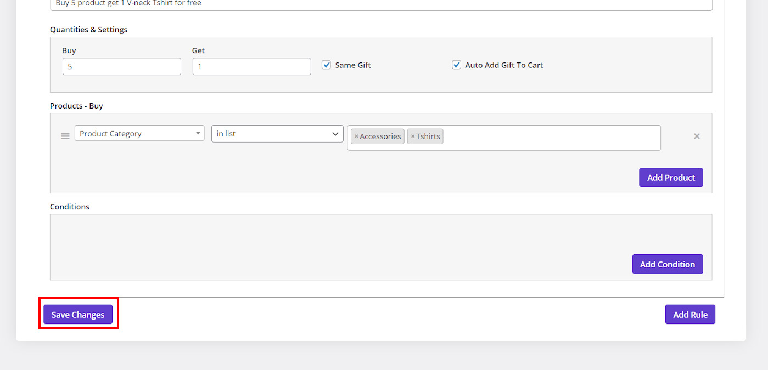This screenshot has height=370, width=768.
Task: Focus the Buy quantity field
Action: point(121,67)
